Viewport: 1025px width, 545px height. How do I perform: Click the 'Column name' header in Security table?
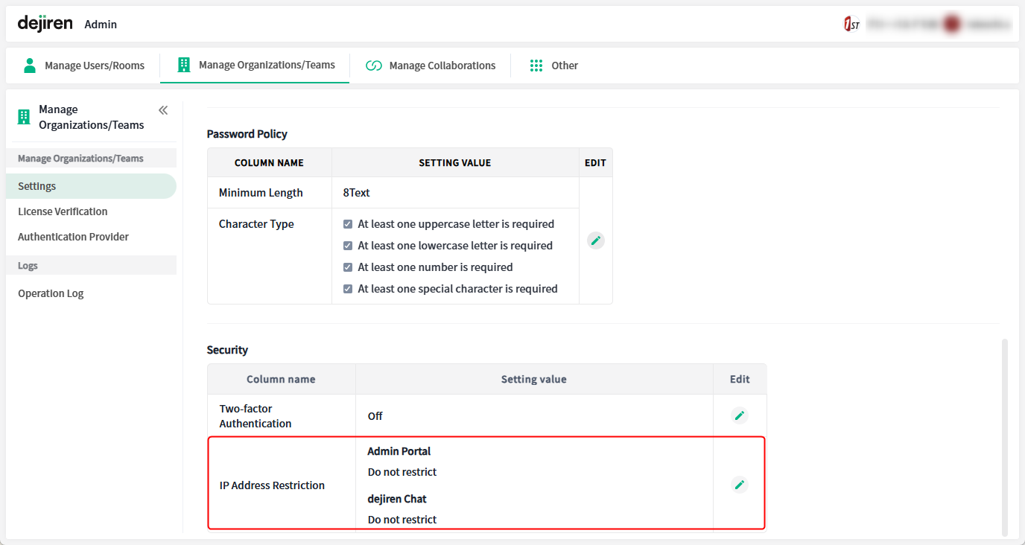(281, 380)
